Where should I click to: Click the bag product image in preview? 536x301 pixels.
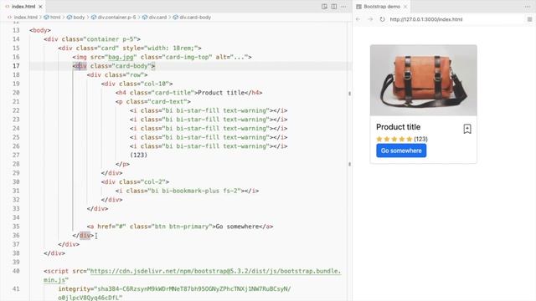pos(424,80)
